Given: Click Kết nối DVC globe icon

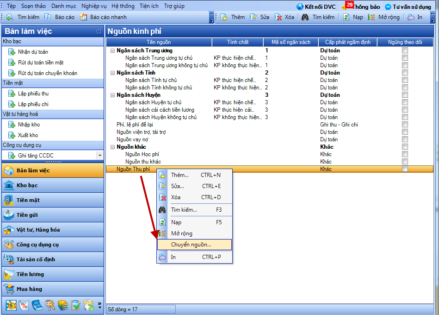Looking at the screenshot, I should click(300, 7).
